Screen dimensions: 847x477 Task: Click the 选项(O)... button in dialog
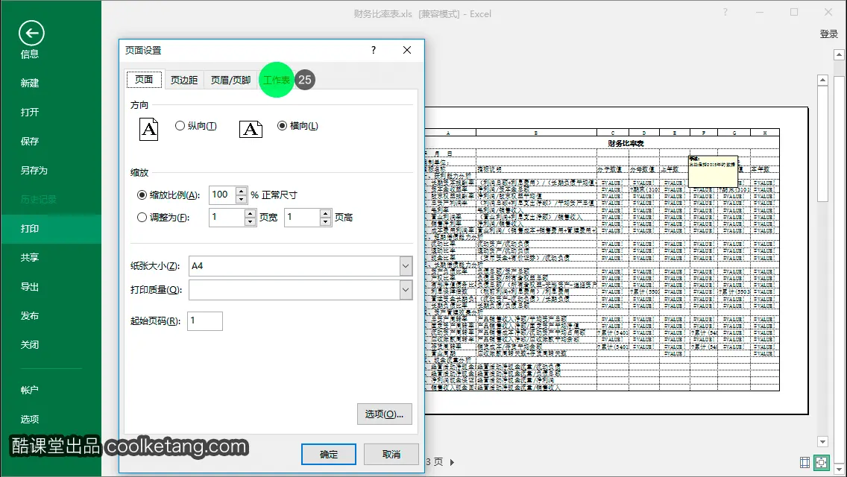pyautogui.click(x=385, y=414)
